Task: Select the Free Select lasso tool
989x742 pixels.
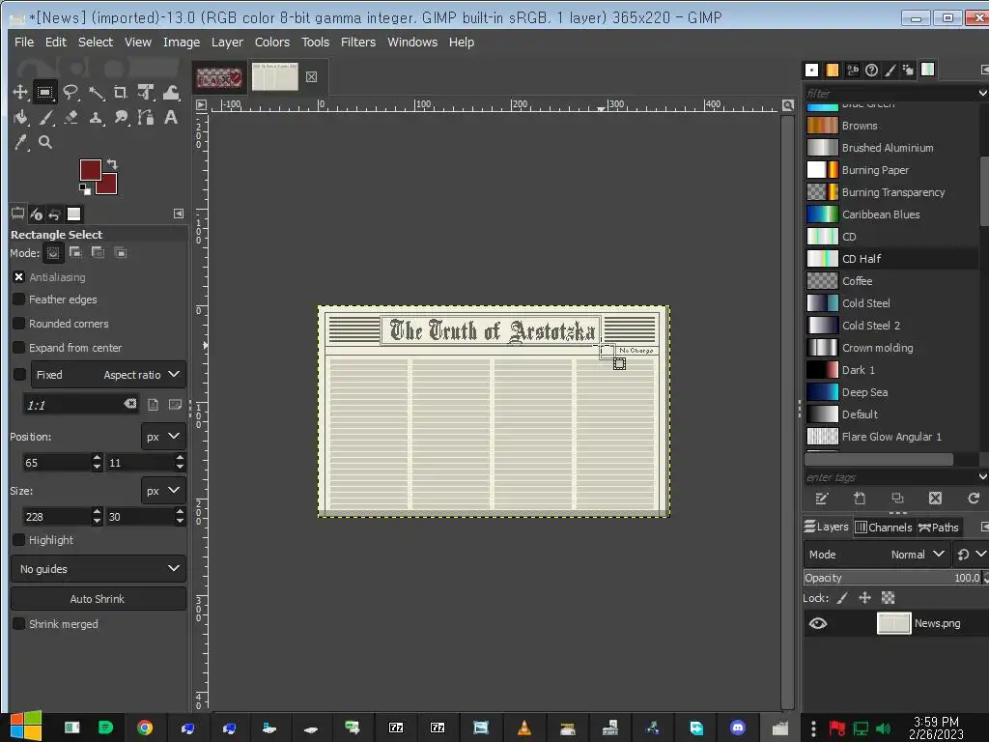Action: click(71, 92)
